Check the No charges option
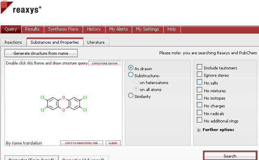 tap(199, 105)
